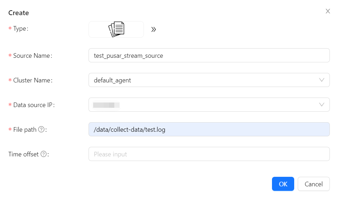Screen dimensions: 339x199
Task: Focus the Source Name text field
Action: coord(209,55)
